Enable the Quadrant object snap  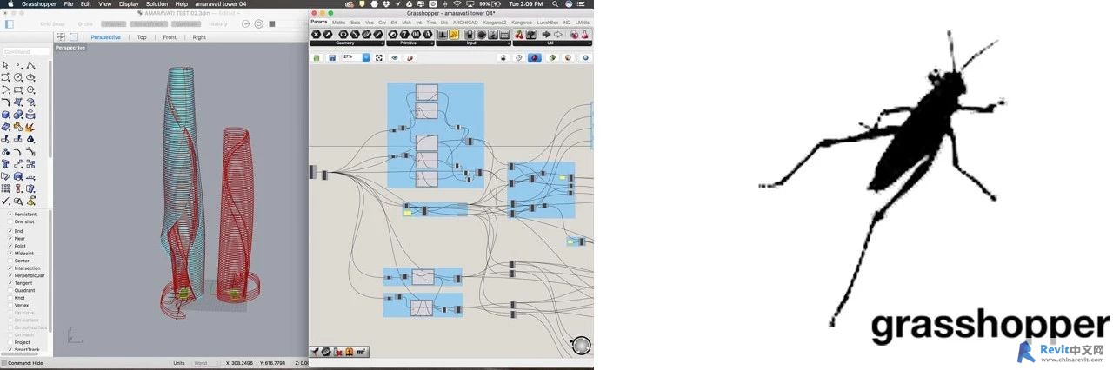(x=10, y=290)
